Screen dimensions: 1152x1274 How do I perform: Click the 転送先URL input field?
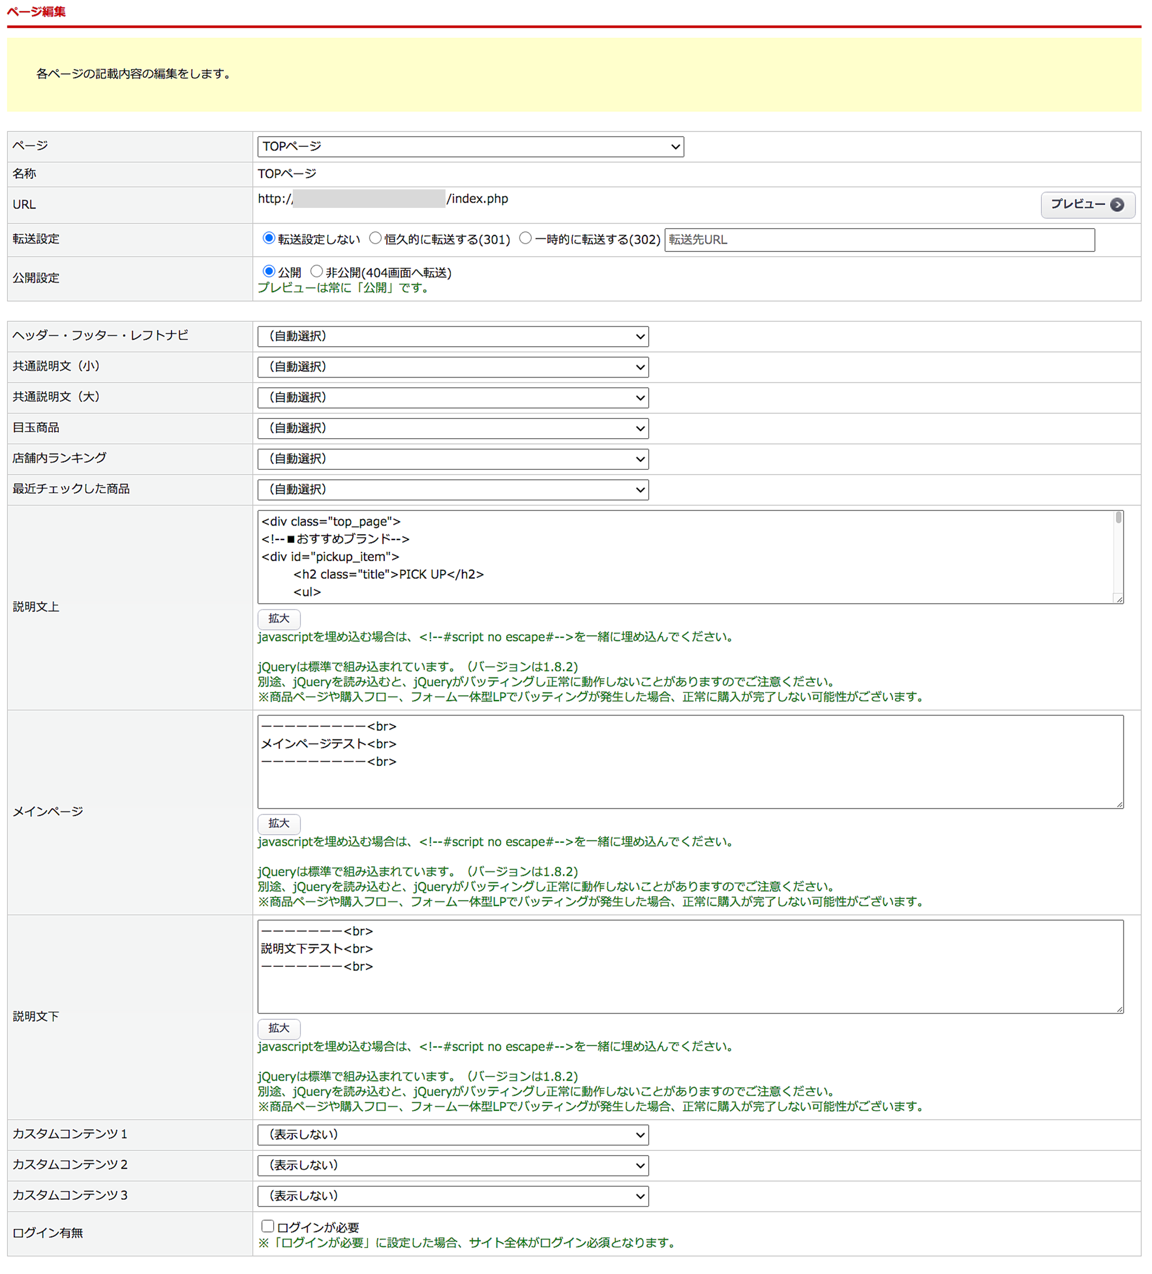(x=879, y=240)
